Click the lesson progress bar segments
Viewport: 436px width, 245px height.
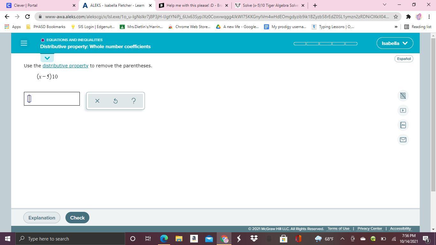[326, 44]
